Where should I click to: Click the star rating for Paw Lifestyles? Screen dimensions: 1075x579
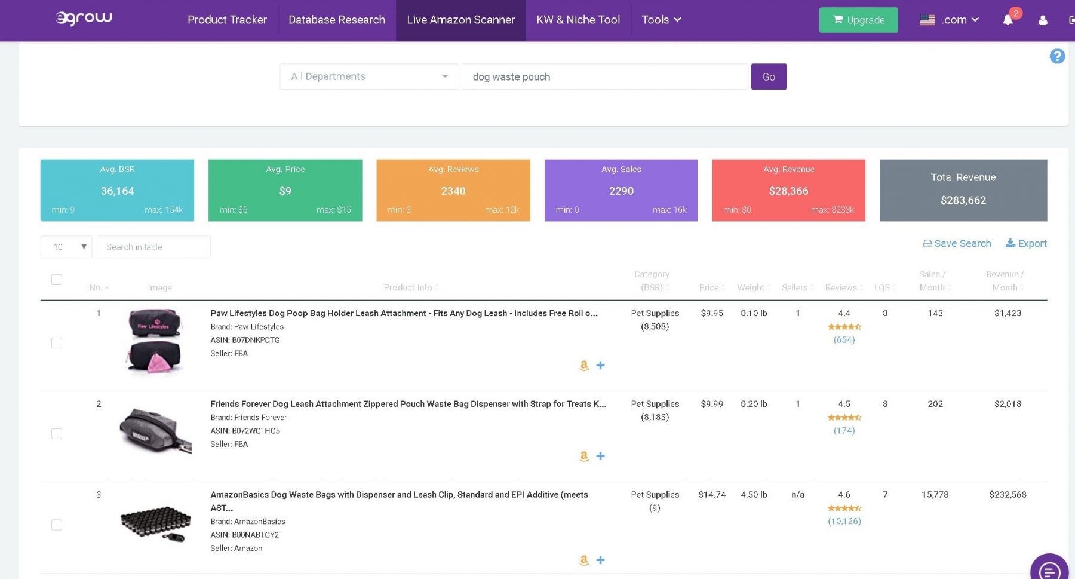[x=844, y=327]
